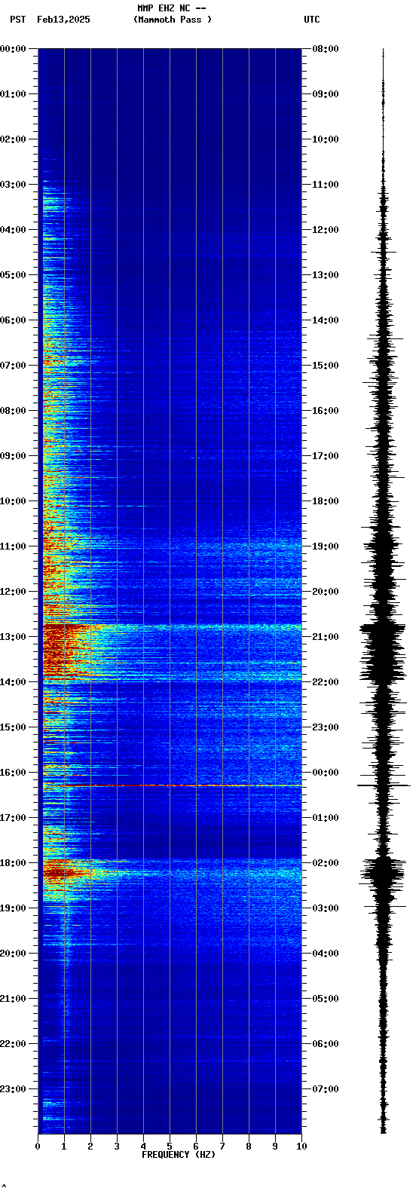The image size is (416, 1194).
Task: Select the PST axis label '11:00'
Action: tap(14, 546)
